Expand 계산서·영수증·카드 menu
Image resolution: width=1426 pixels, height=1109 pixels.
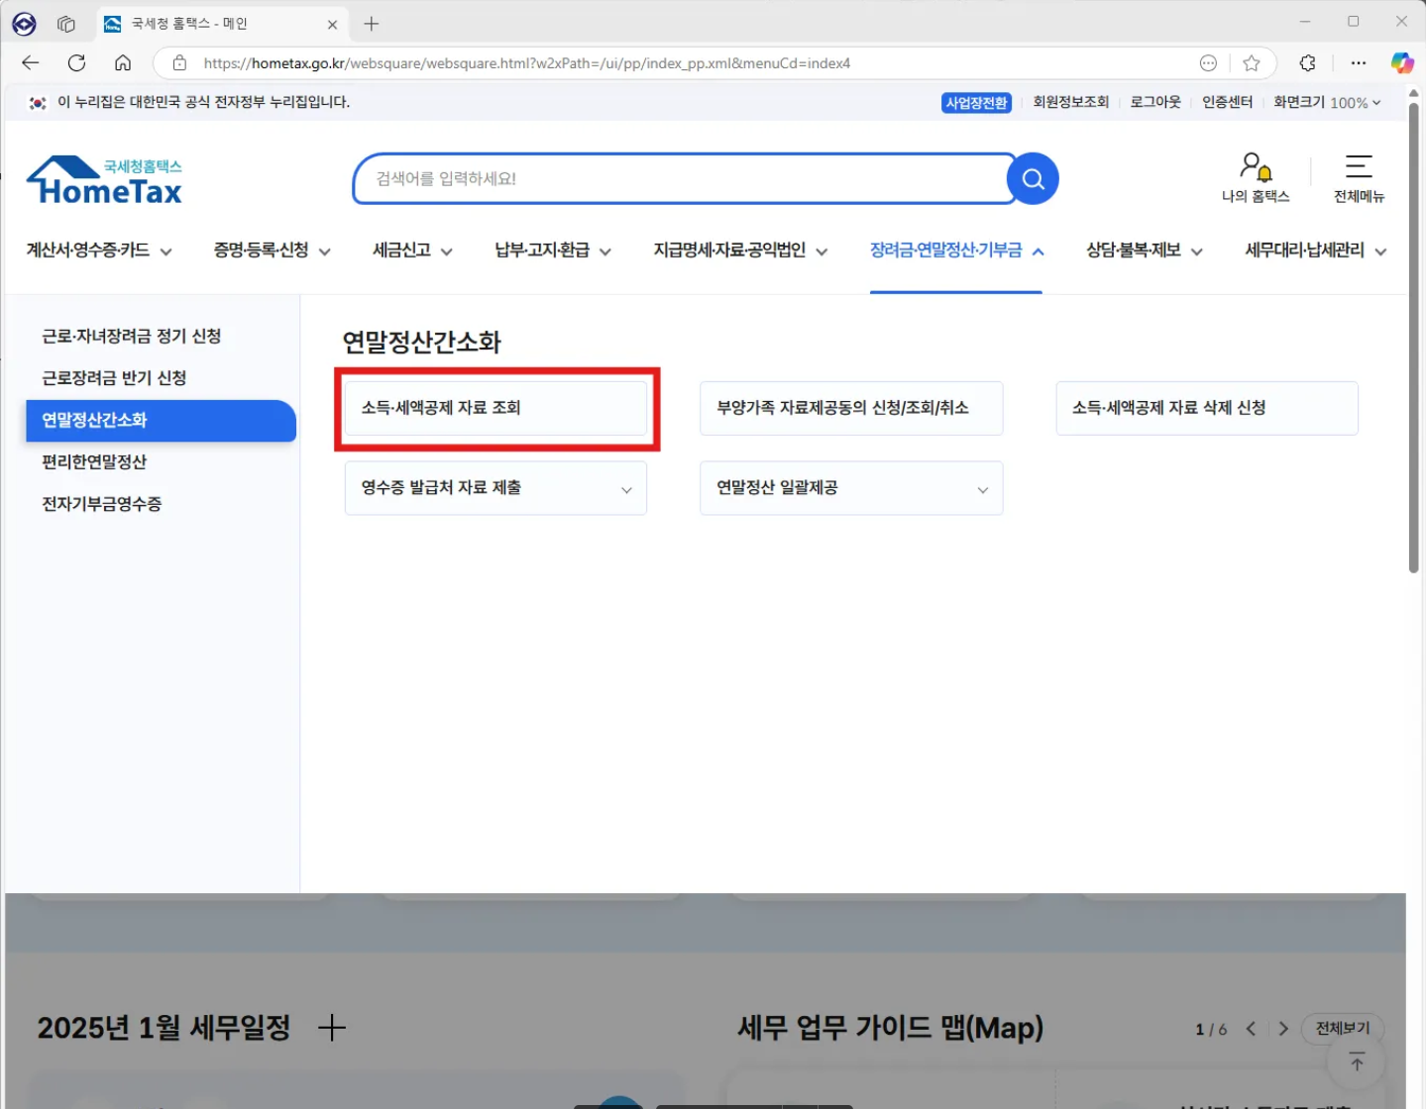99,251
